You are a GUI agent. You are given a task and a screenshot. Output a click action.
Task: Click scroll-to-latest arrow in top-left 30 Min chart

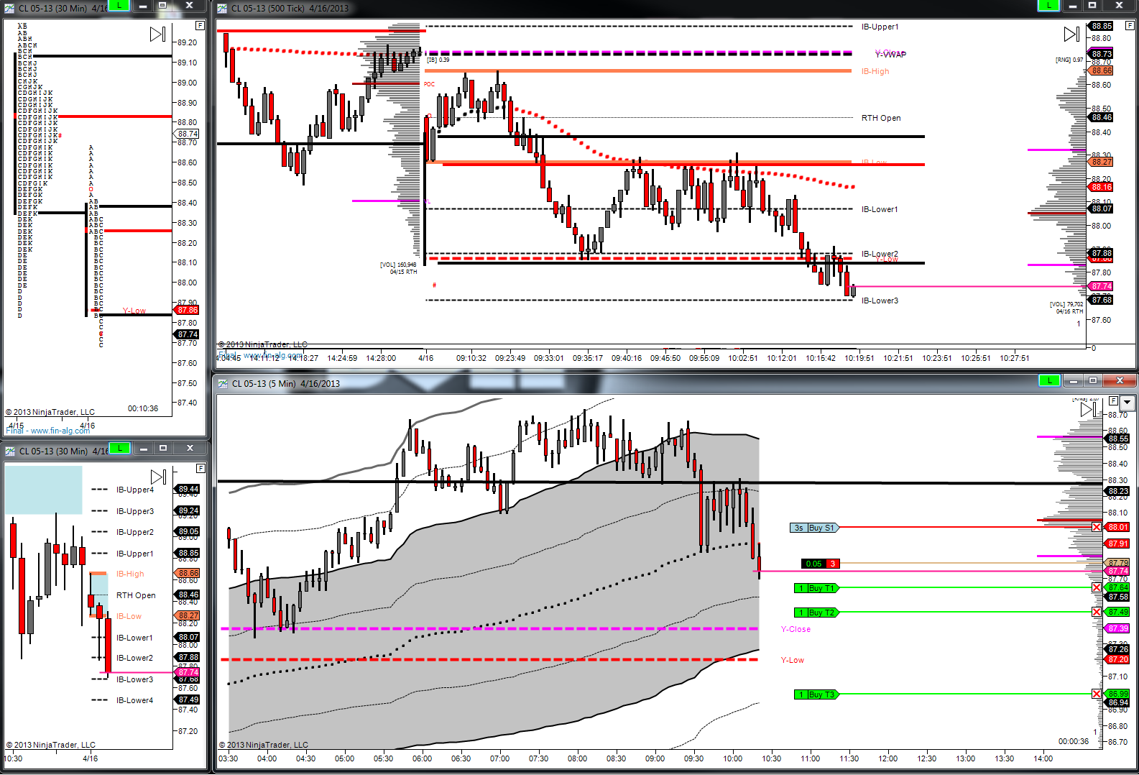pyautogui.click(x=157, y=34)
